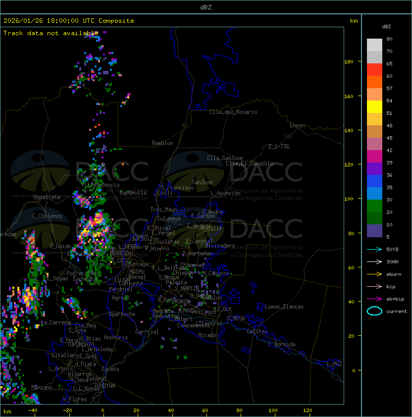Click the red swatch in dBZ scale
412x417 pixels.
pyautogui.click(x=374, y=69)
